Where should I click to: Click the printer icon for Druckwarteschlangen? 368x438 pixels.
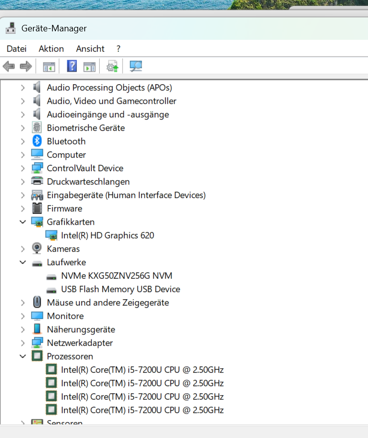37,181
